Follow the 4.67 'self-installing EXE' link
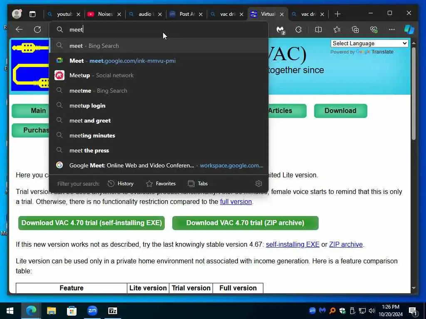 pos(292,244)
